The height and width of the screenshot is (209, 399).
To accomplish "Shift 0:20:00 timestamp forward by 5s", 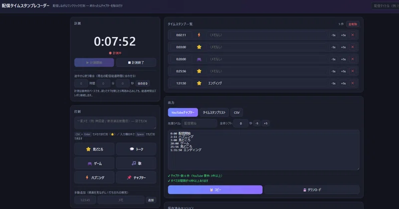I will [343, 59].
